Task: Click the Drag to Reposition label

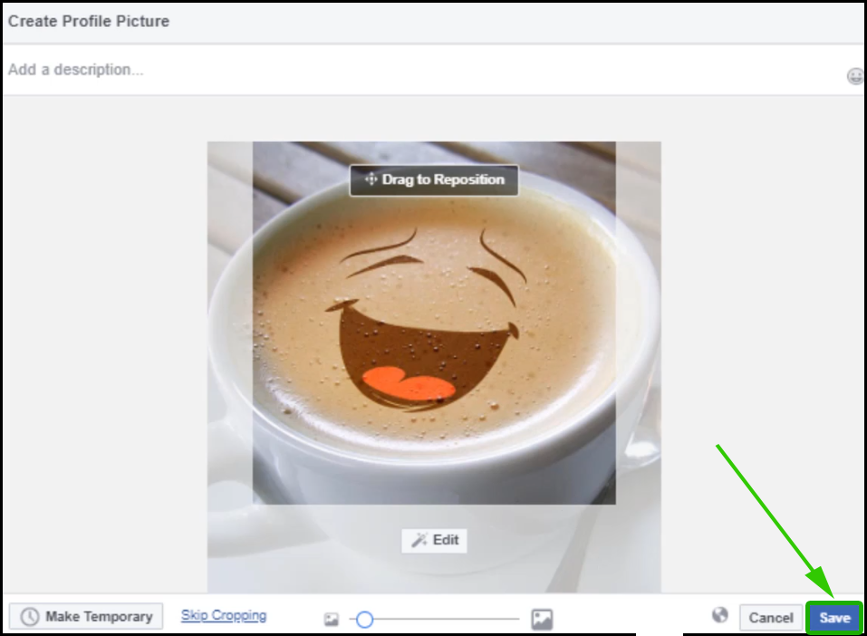Action: click(434, 179)
